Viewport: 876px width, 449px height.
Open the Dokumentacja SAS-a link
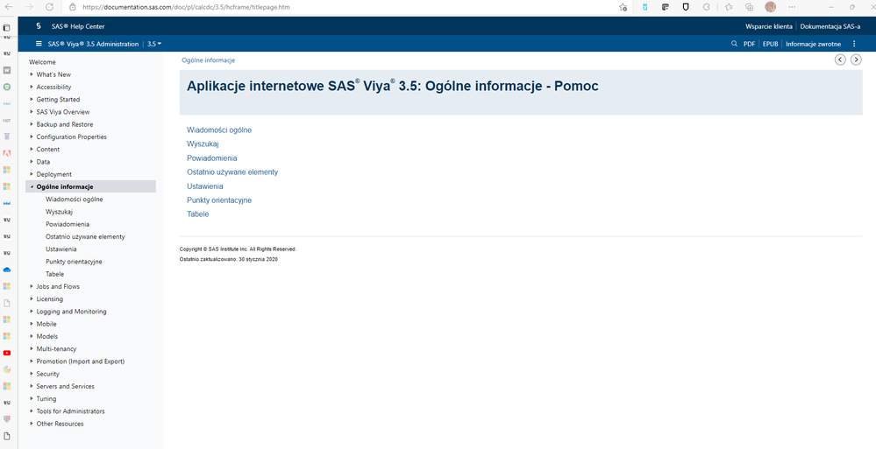[x=829, y=26]
